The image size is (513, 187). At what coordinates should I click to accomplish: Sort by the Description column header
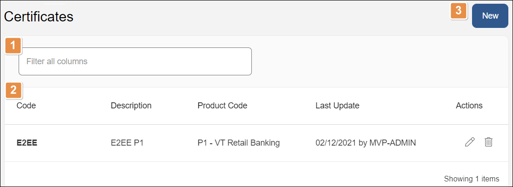(131, 106)
